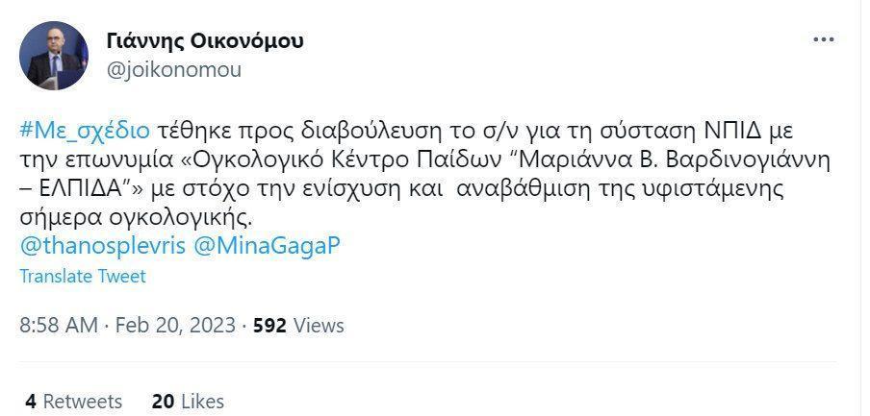
Task: Click the word ΕΛΠΙΔΑ in the tweet
Action: [x=81, y=187]
